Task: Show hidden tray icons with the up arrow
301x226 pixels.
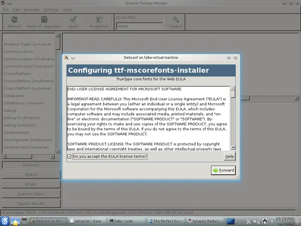Action: [272, 221]
